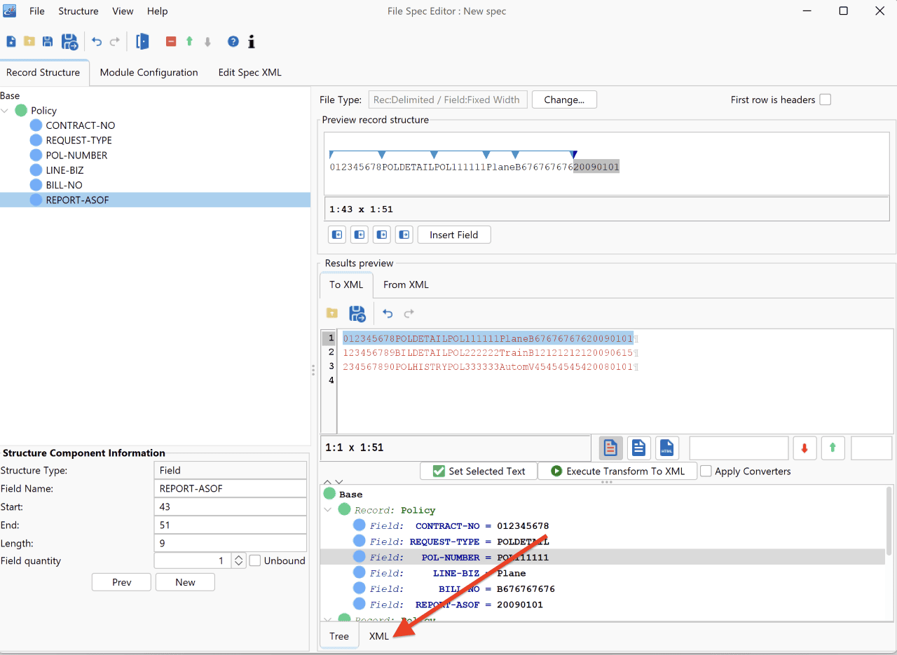The width and height of the screenshot is (897, 655).
Task: Switch to the Module Configuration tab
Action: 149,72
